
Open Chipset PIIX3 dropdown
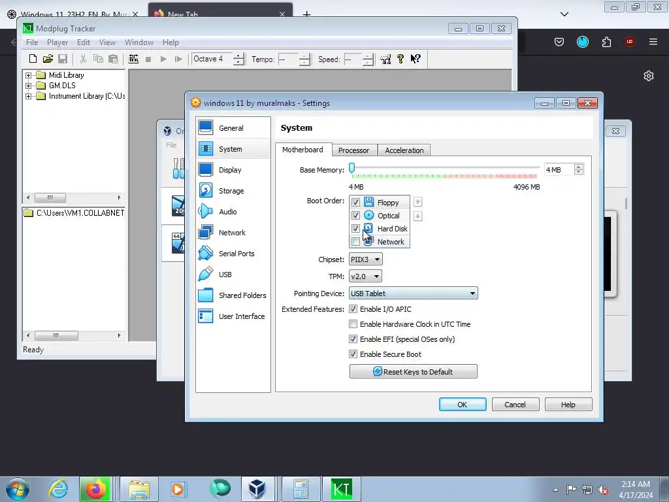(x=366, y=259)
